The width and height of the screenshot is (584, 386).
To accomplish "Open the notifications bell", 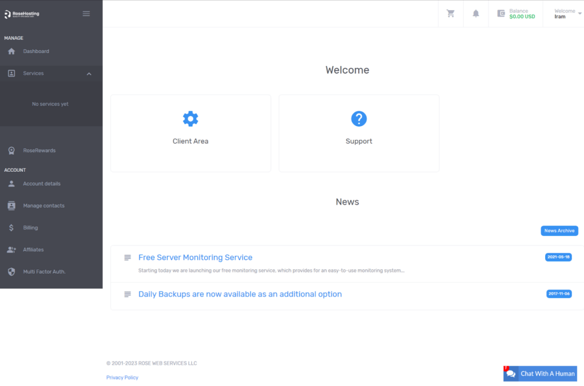I will click(x=476, y=14).
